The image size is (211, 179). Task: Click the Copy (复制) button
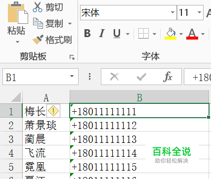pos(48,23)
